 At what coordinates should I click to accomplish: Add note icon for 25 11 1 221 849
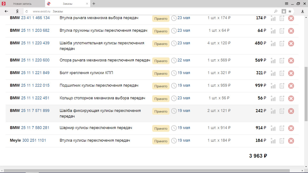tap(282, 73)
